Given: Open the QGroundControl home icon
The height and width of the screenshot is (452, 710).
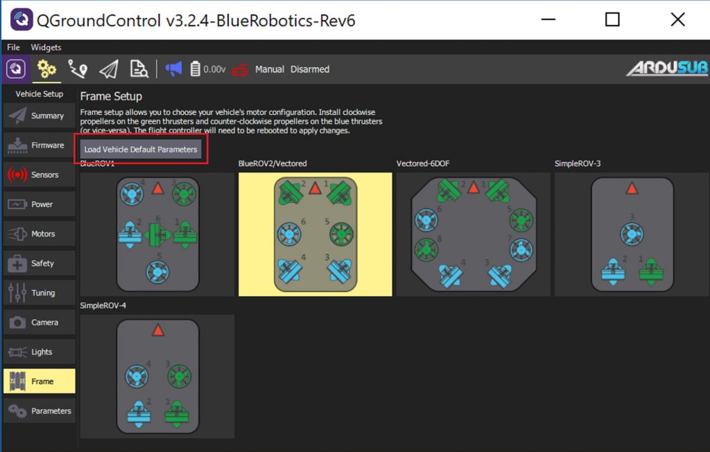Looking at the screenshot, I should pyautogui.click(x=14, y=69).
